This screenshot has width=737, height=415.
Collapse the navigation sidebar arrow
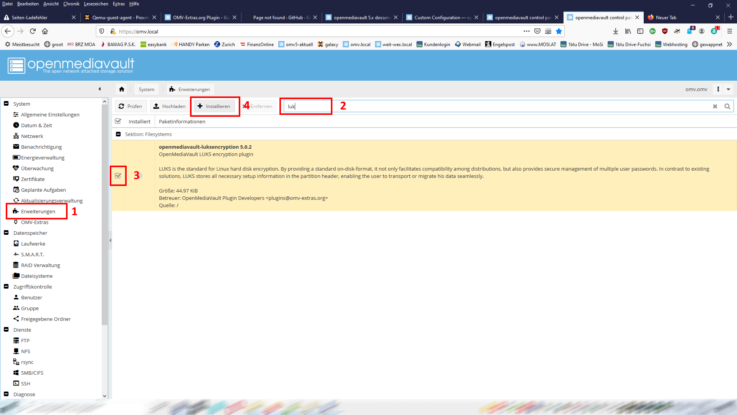coord(100,89)
